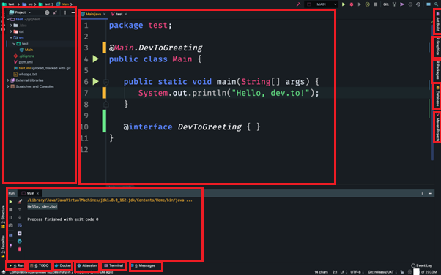The width and height of the screenshot is (441, 275).
Task: Open Search Everywhere magnifier icon
Action: [436, 4]
